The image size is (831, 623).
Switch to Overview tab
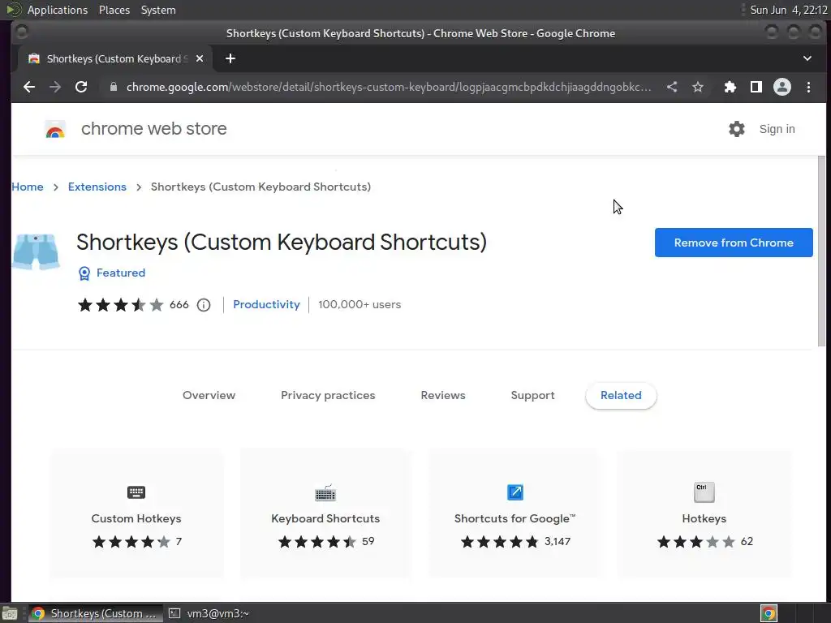tap(209, 395)
